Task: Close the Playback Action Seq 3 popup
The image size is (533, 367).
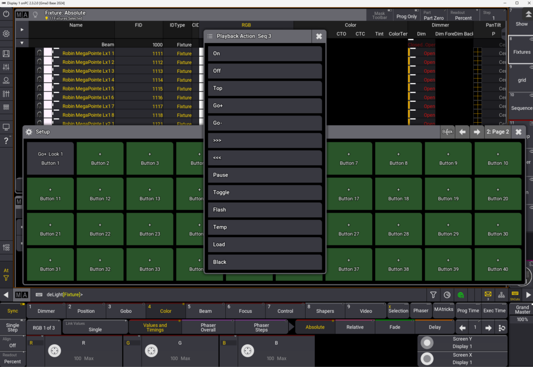Action: [319, 36]
